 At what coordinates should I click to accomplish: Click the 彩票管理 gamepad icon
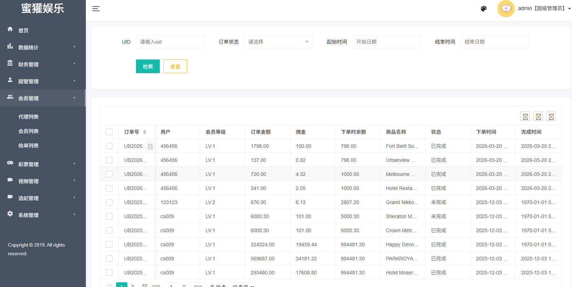point(10,163)
